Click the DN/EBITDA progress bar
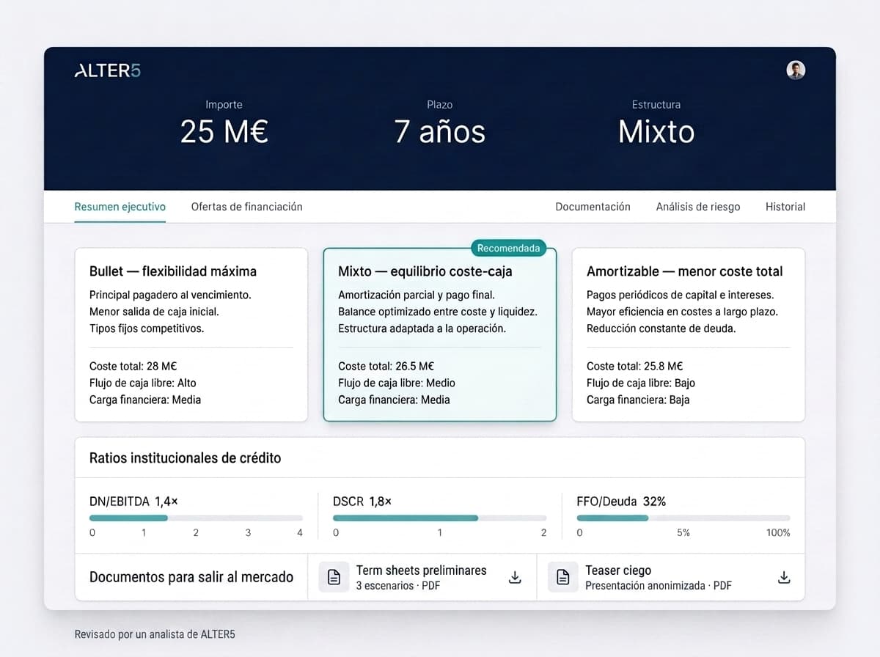The height and width of the screenshot is (657, 880). (x=196, y=518)
